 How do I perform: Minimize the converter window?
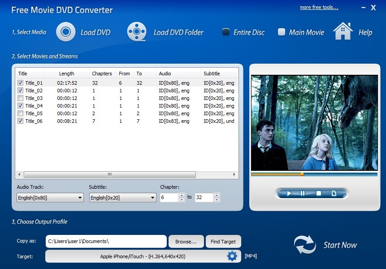tap(363, 8)
